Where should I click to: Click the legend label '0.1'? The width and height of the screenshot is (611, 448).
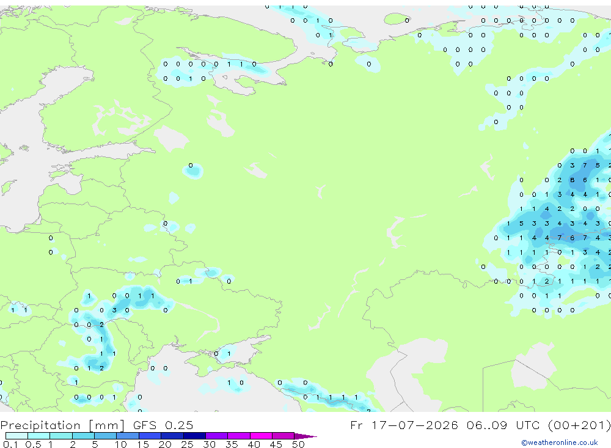(10, 444)
